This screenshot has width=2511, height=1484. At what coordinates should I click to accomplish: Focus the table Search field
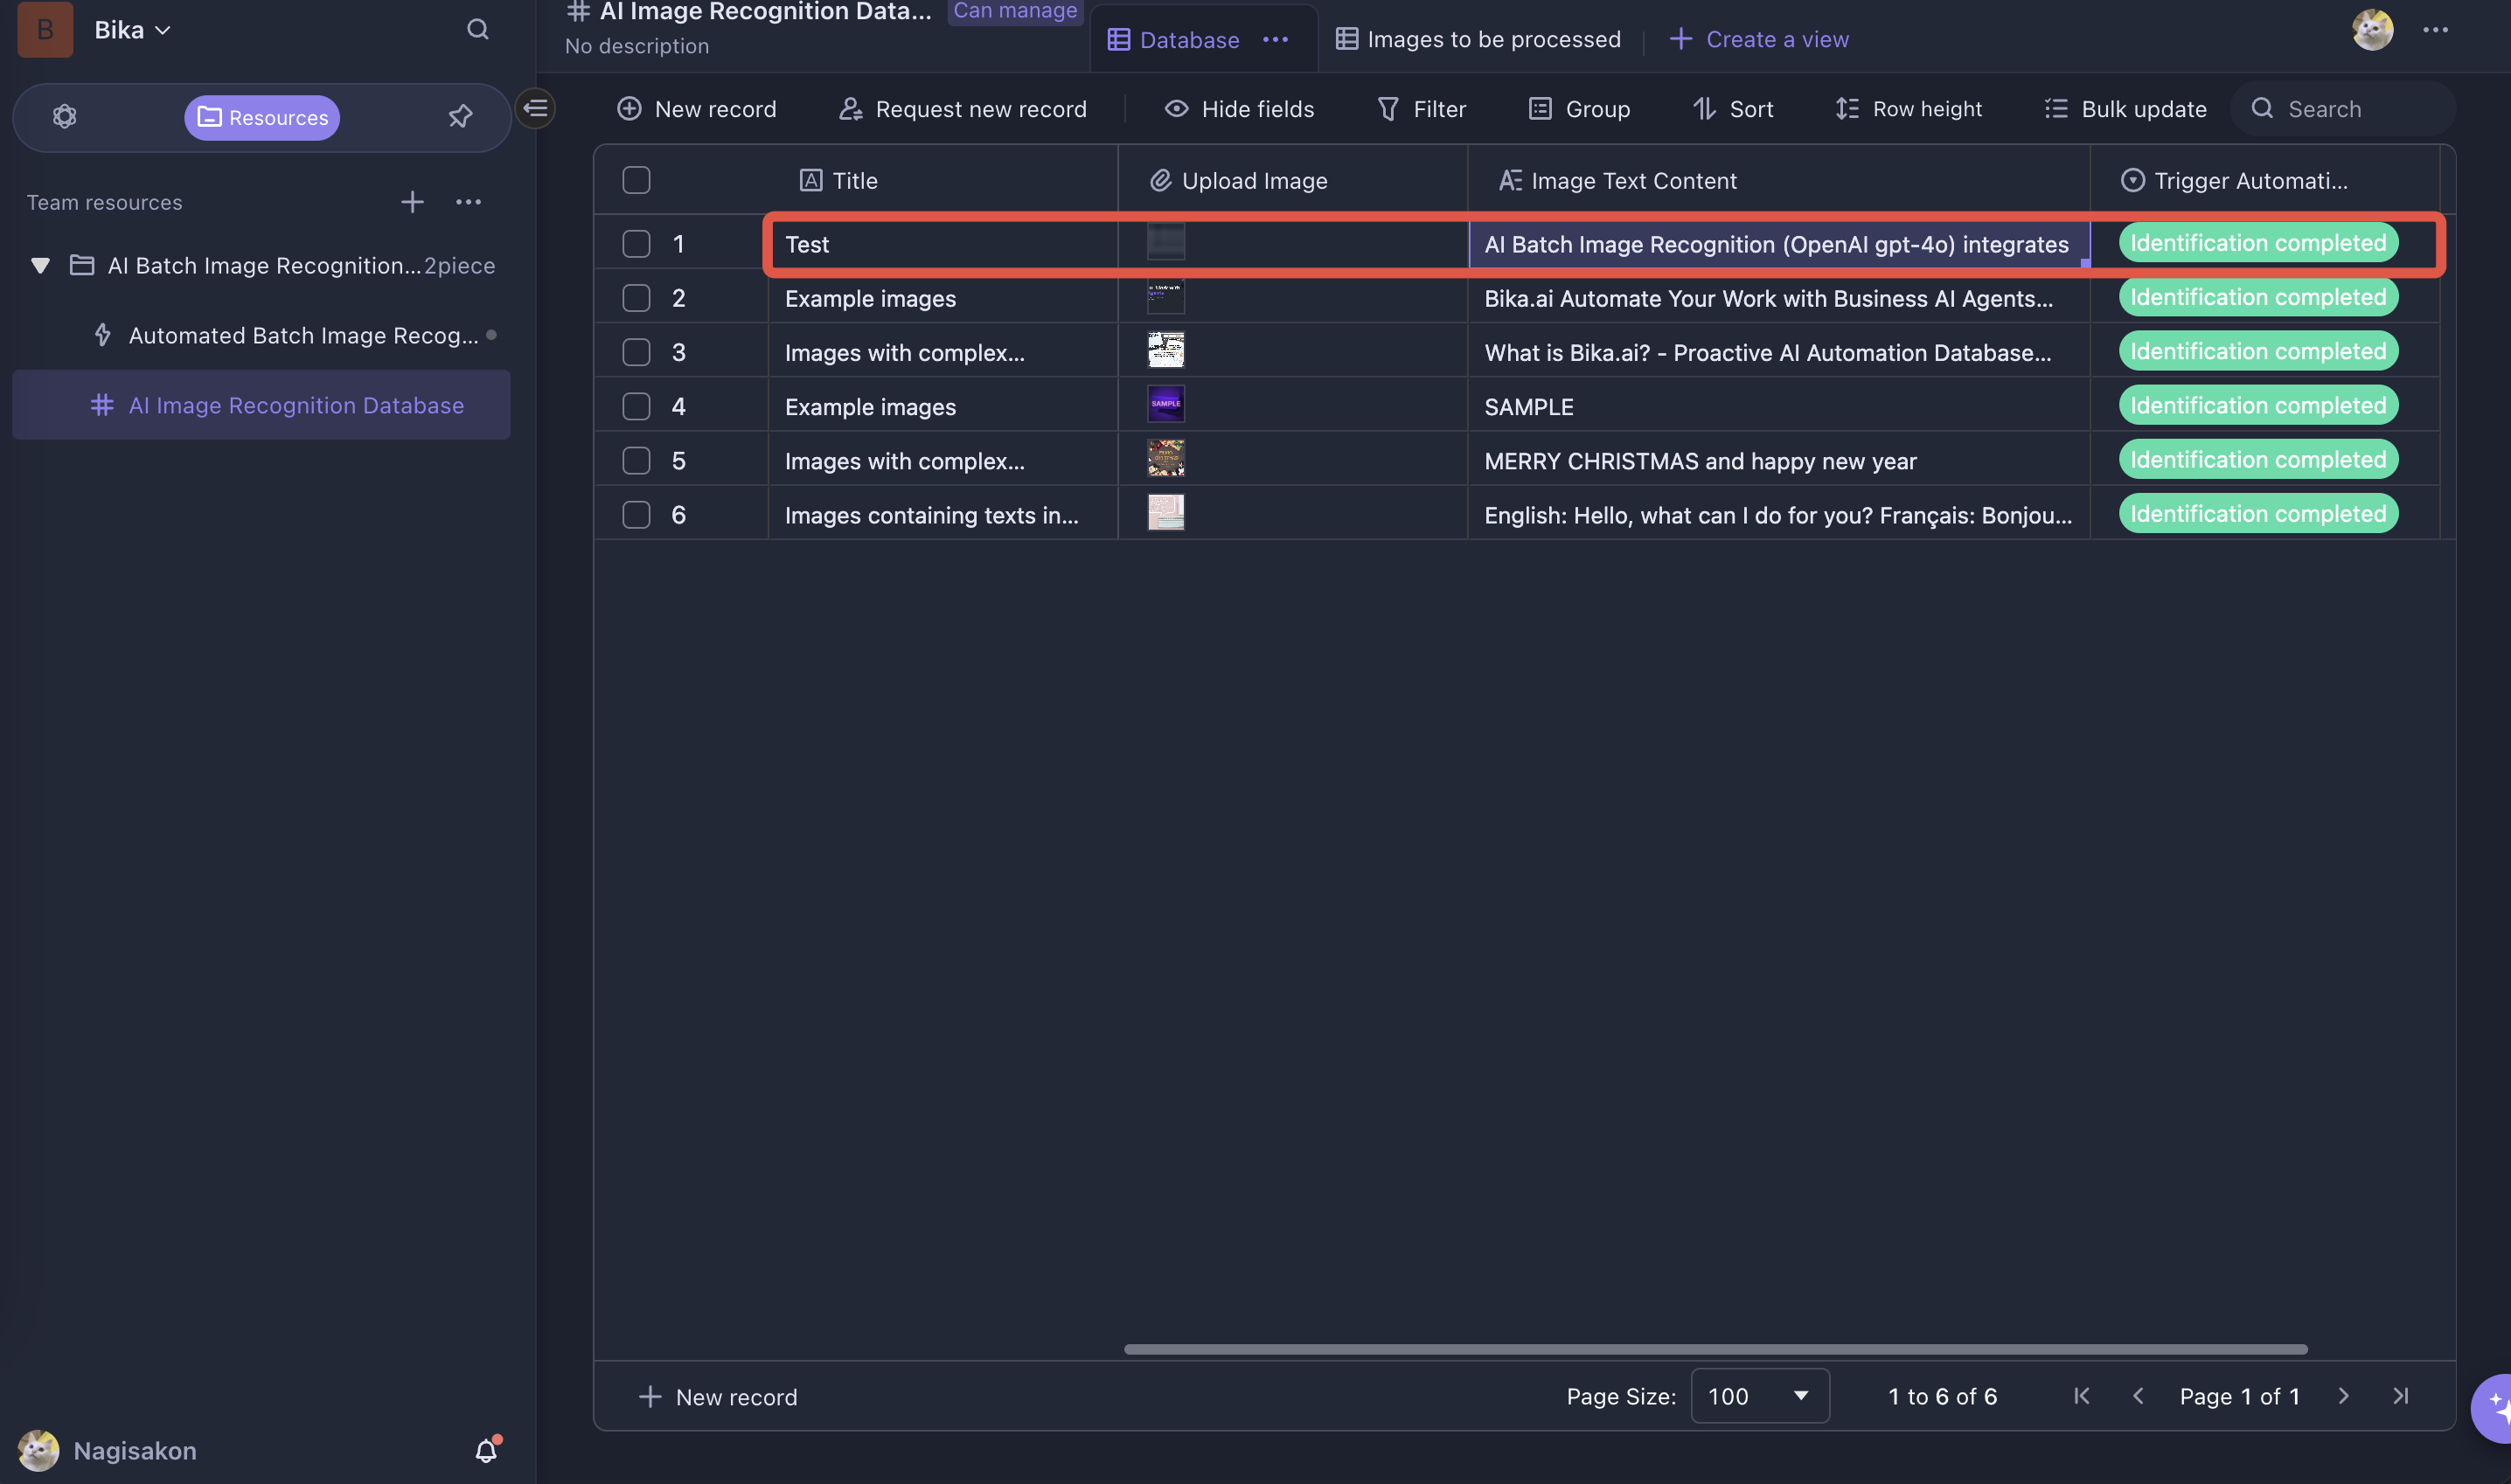2343,108
